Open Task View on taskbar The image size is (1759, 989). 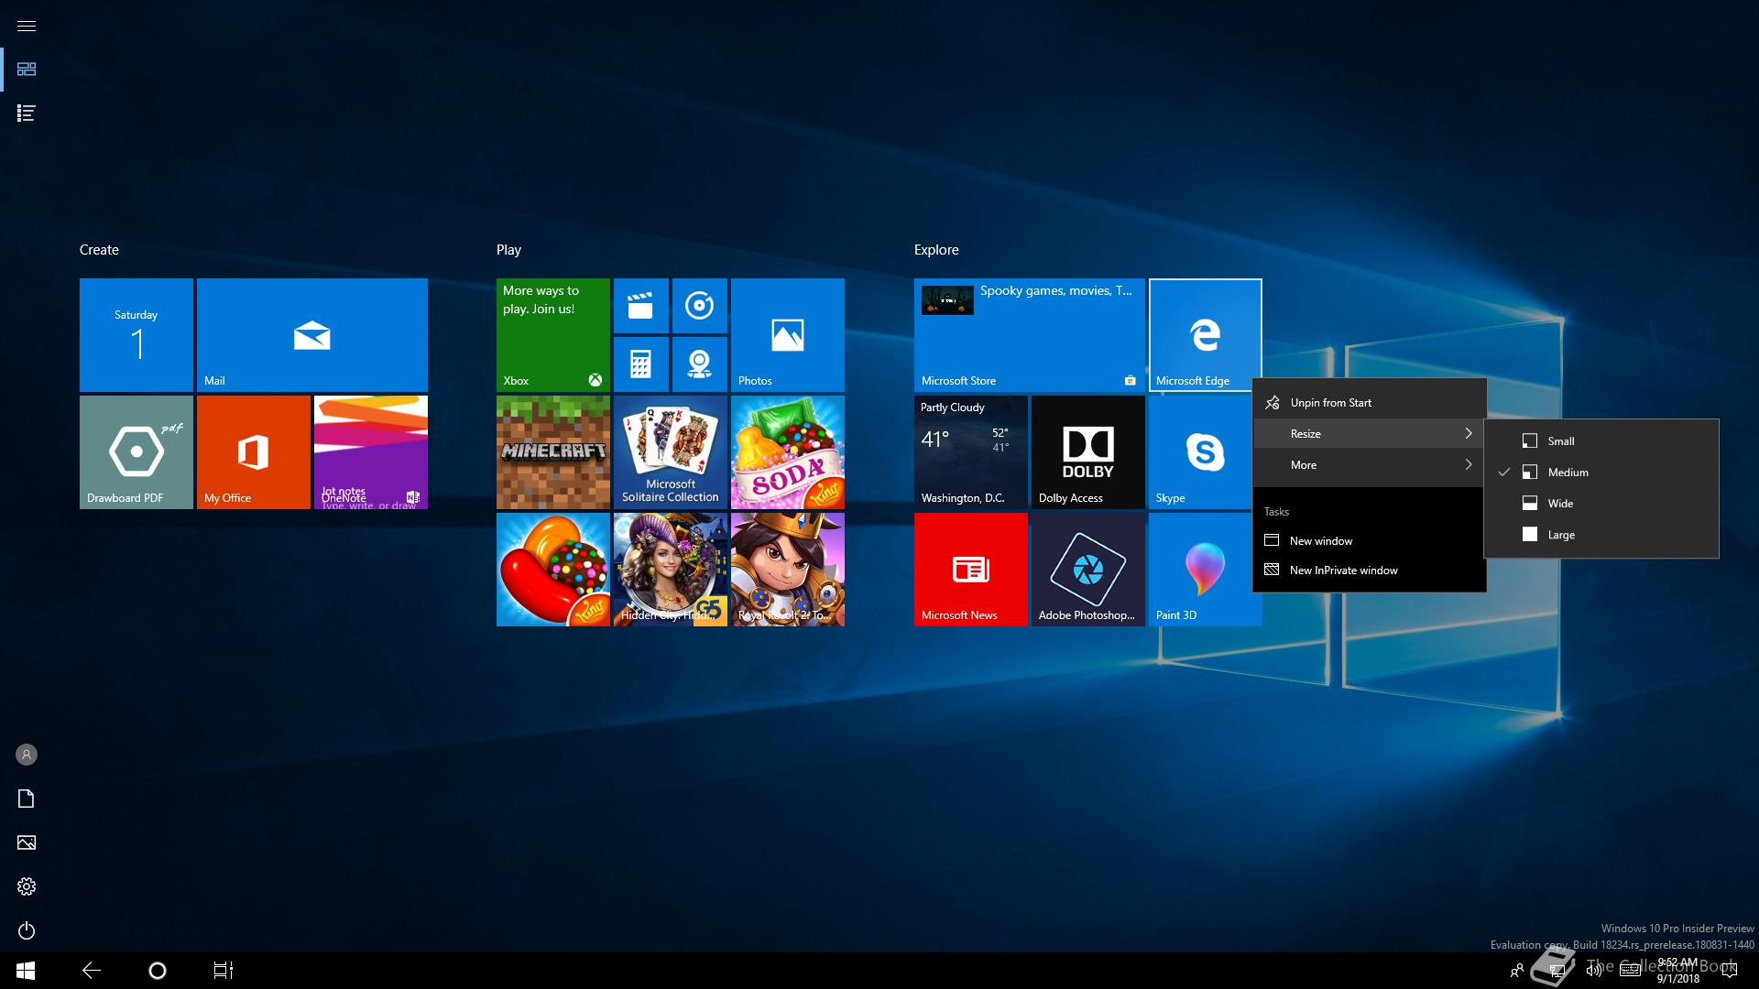click(x=224, y=971)
